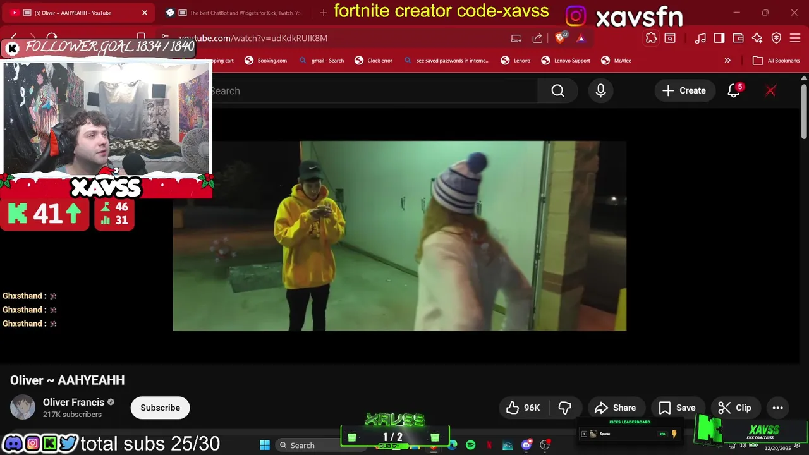Click the video title Oliver ~ AAHYEAHH
809x455 pixels.
(x=67, y=380)
